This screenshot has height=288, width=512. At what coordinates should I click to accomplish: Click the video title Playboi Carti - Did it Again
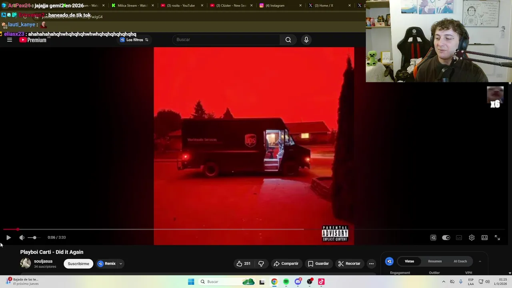[52, 252]
